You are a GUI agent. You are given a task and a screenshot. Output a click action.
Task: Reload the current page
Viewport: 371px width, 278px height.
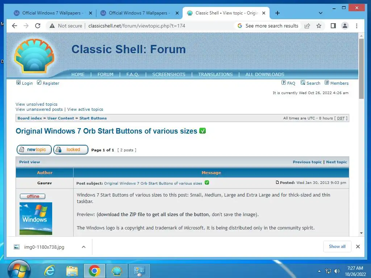38,26
